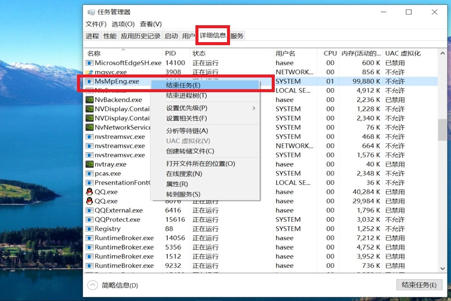Viewport: 451px width, 301px height.
Task: Click the 结束任务(E) button at bottom right
Action: coord(419,285)
